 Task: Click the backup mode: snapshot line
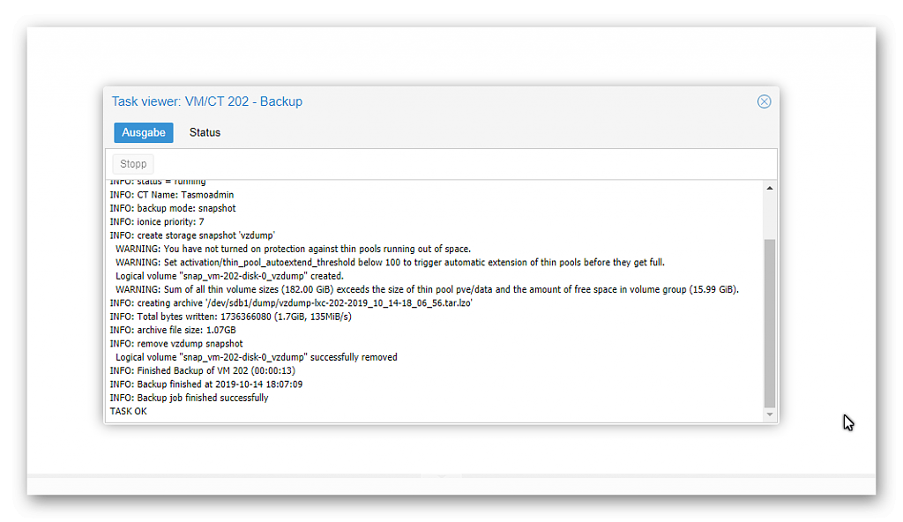coord(173,208)
